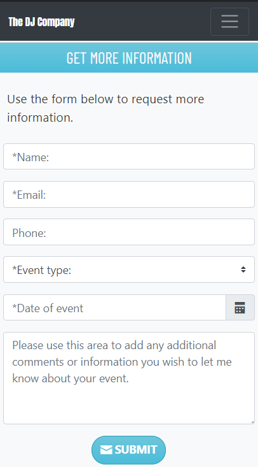Viewport: 258px width, 467px height.
Task: Focus the Name input field
Action: (129, 157)
